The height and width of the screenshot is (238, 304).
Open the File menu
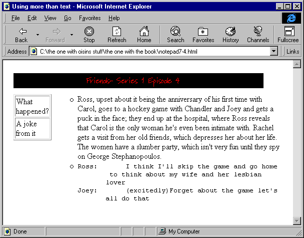[15, 18]
